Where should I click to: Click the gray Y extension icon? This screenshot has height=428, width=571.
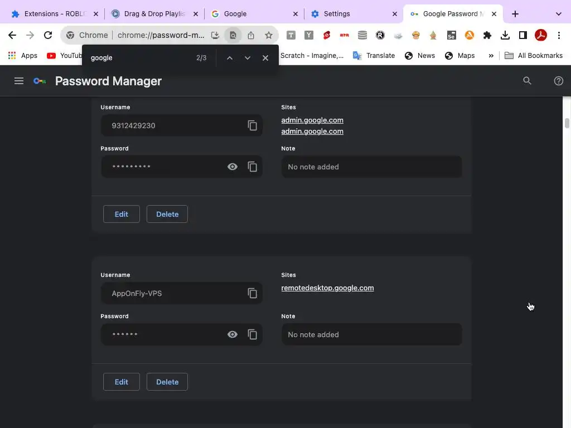pyautogui.click(x=308, y=35)
